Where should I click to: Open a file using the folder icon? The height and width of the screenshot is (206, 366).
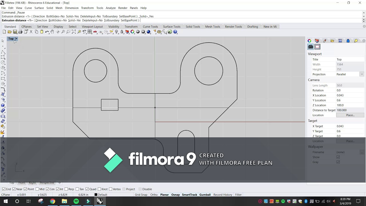point(10,32)
